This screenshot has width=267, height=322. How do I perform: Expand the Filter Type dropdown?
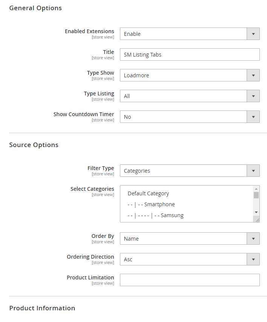point(189,171)
